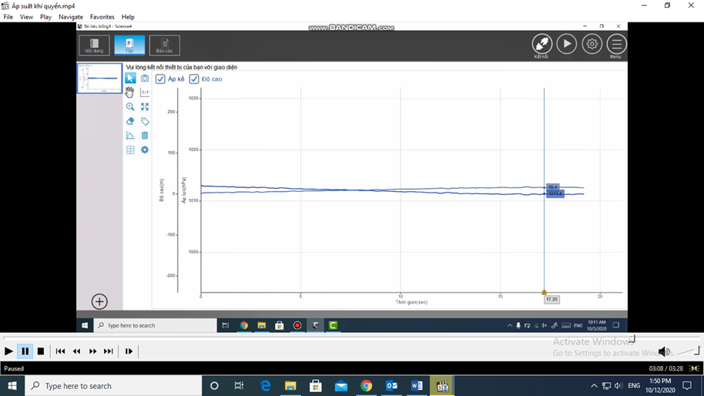This screenshot has height=396, width=704.
Task: Open Google Chrome from taskbar
Action: tap(367, 386)
